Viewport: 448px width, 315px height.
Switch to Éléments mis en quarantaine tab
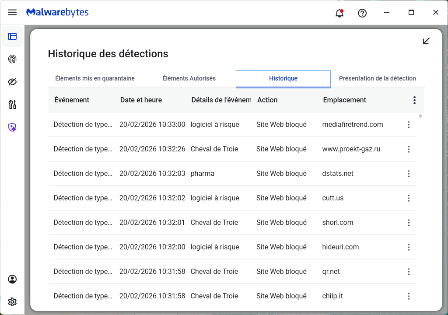click(x=95, y=79)
